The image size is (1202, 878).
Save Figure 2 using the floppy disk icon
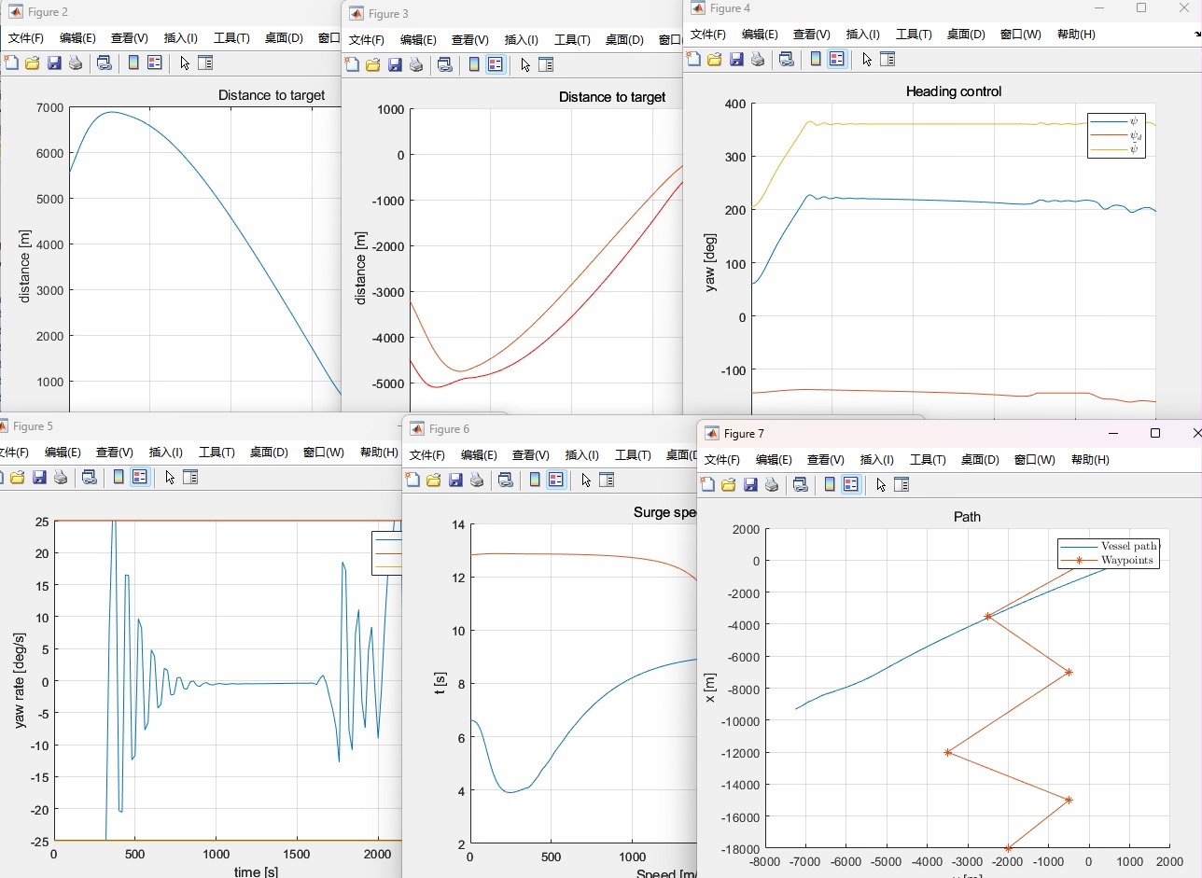(x=54, y=63)
